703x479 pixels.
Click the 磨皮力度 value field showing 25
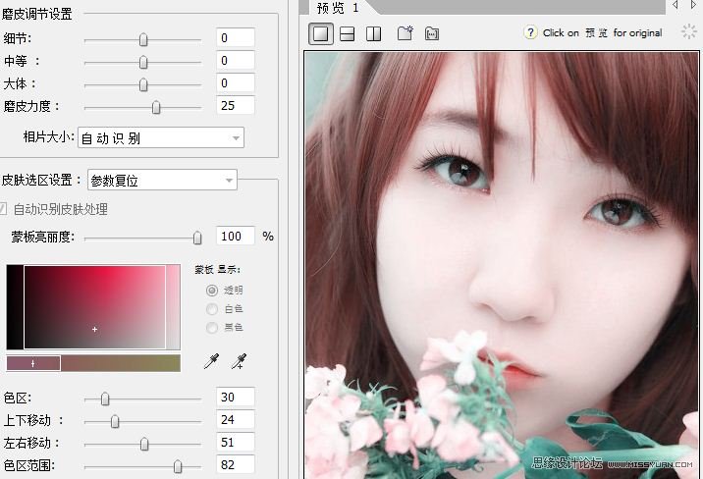[236, 105]
